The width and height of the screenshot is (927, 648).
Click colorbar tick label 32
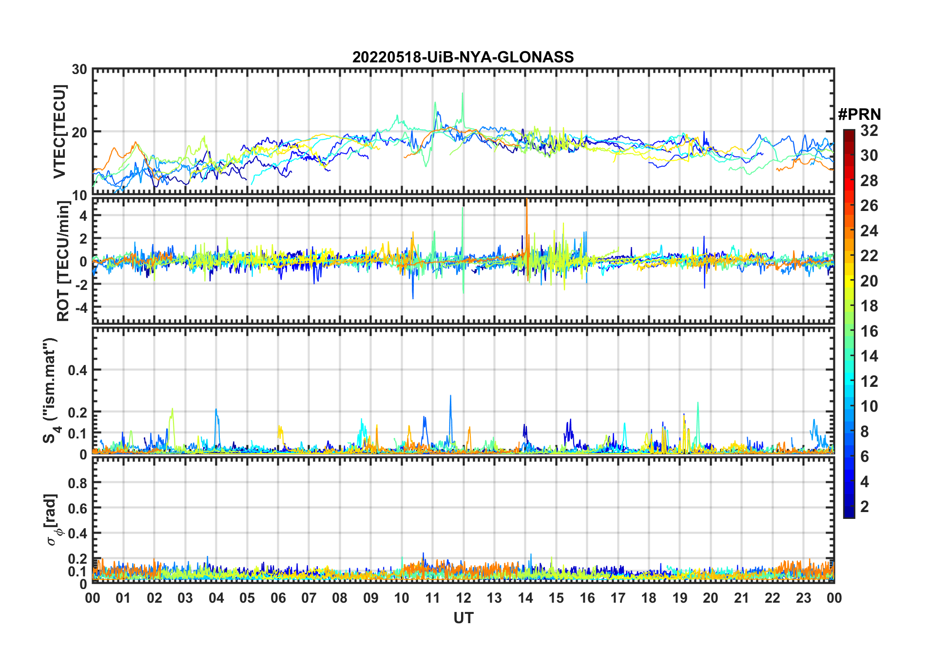pyautogui.click(x=869, y=131)
